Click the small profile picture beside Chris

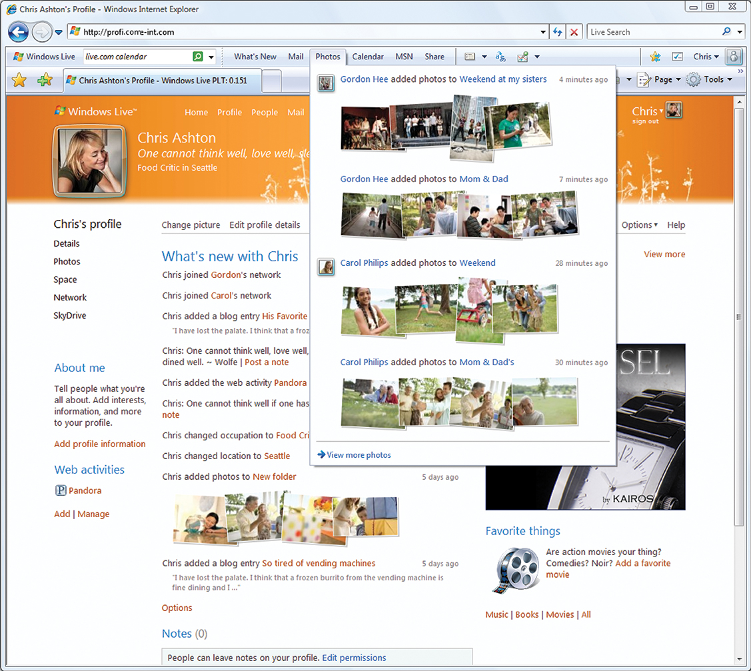(674, 110)
